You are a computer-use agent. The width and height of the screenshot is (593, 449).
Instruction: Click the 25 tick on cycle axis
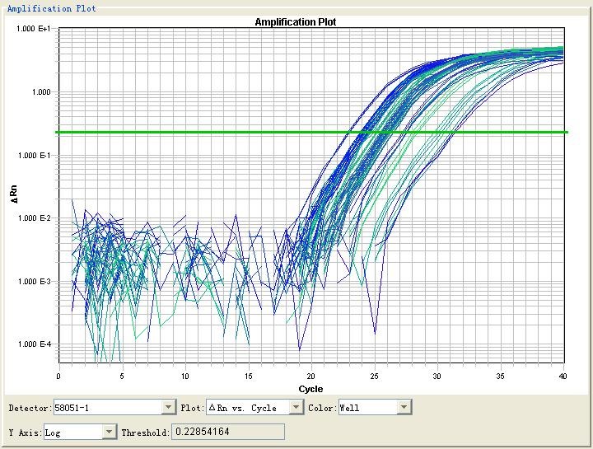tap(374, 377)
